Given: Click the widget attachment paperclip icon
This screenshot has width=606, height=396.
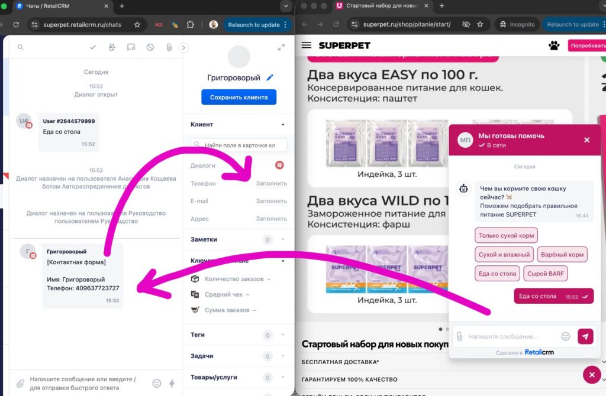Looking at the screenshot, I should tap(459, 336).
